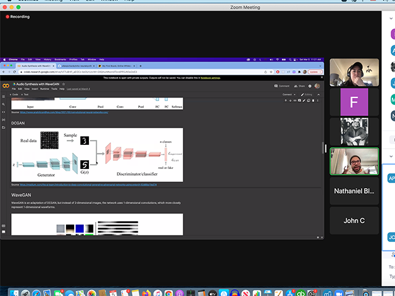
Task: Select the John C participant tile
Action: click(354, 220)
